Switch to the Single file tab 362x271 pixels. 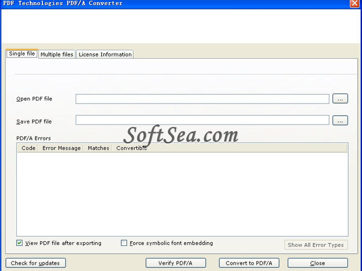(x=22, y=54)
